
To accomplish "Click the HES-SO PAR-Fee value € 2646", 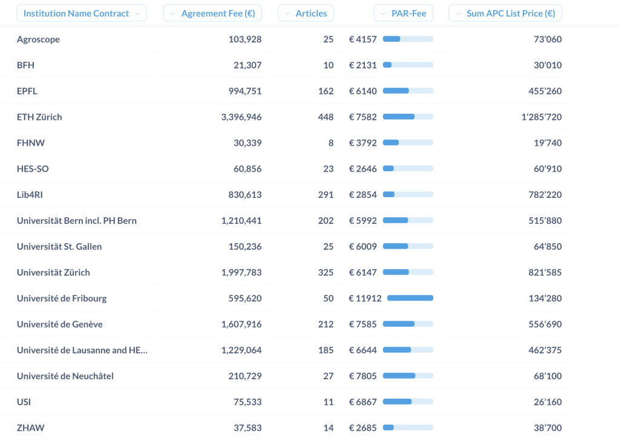I will (x=362, y=169).
